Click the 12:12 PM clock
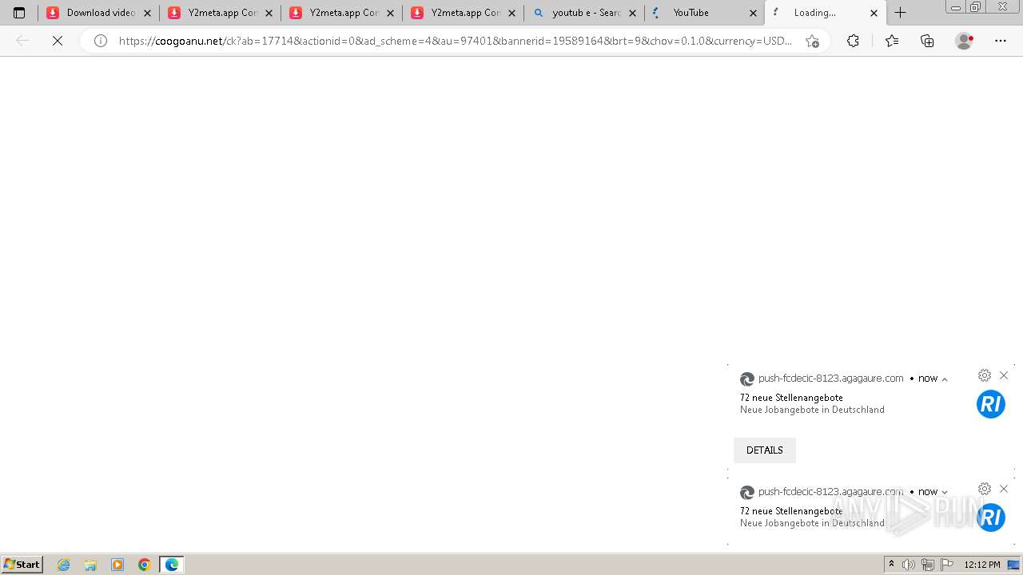 click(982, 565)
